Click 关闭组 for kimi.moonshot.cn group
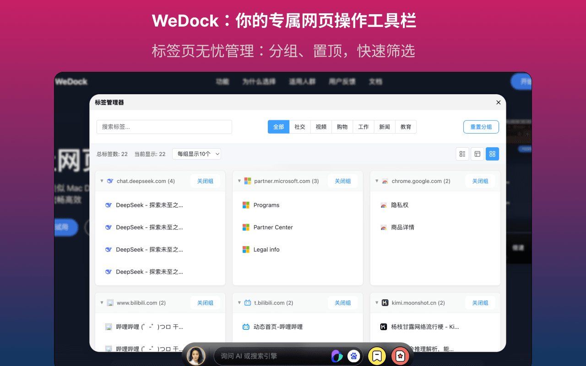 [x=480, y=303]
